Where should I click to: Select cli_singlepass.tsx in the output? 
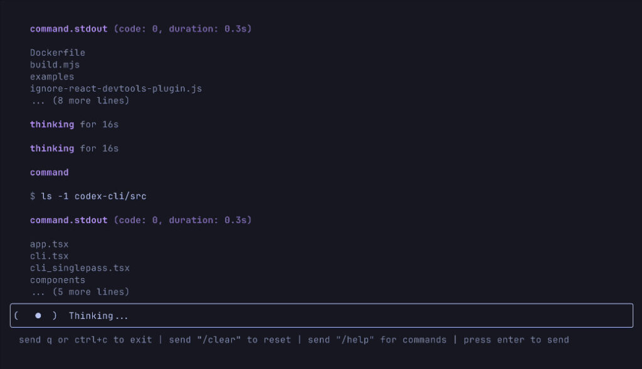tap(80, 268)
